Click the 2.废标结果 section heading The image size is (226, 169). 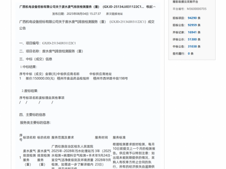point(30,91)
